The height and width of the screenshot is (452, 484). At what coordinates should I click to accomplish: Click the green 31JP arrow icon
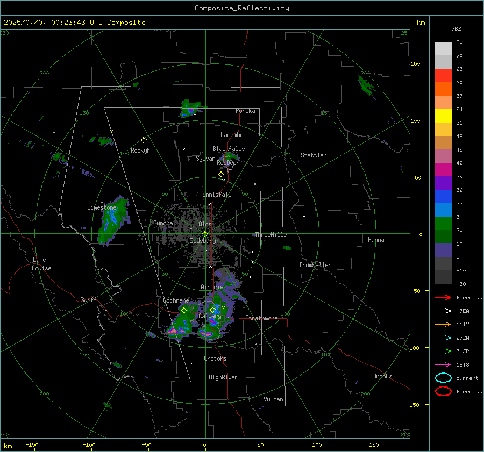[x=443, y=351]
